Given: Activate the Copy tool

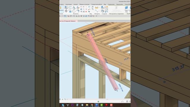Looking at the screenshot, I should click(x=70, y=11).
